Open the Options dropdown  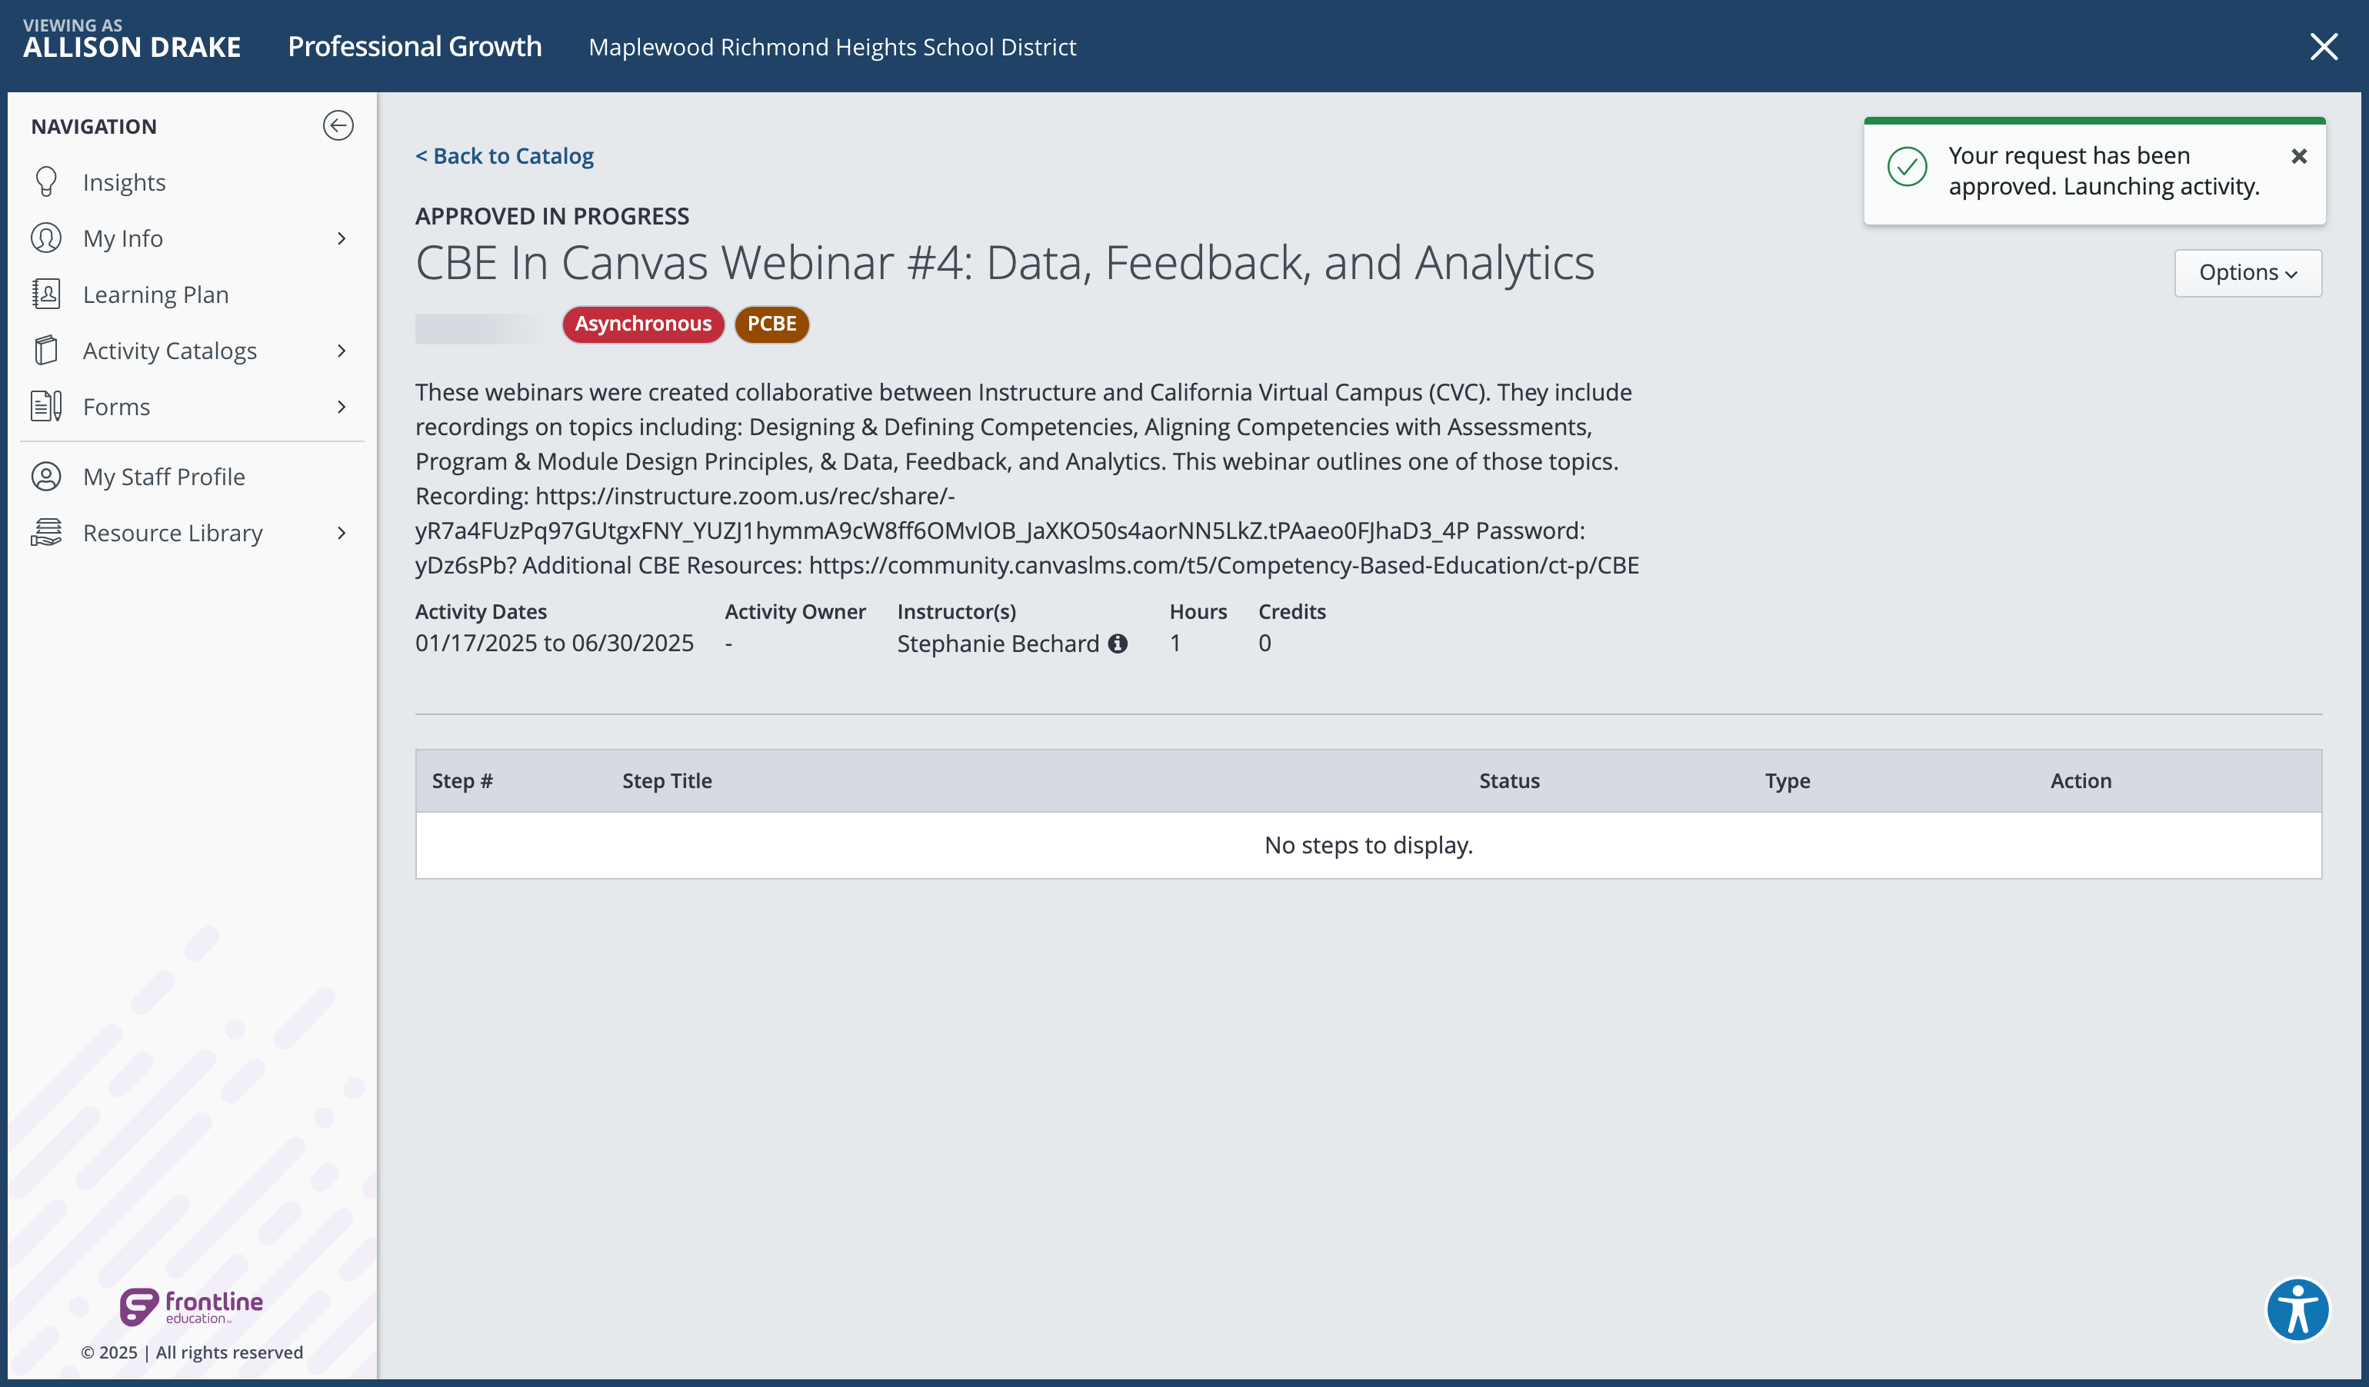tap(2247, 272)
